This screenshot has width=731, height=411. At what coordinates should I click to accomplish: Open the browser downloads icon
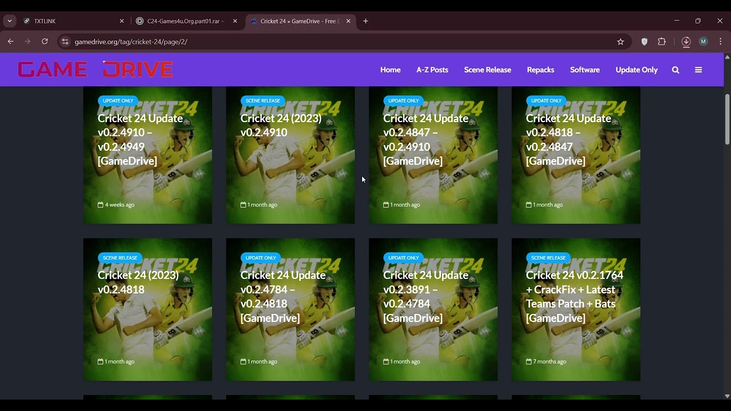point(686,42)
